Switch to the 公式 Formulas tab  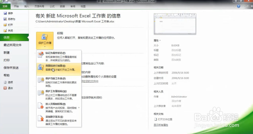52,7
